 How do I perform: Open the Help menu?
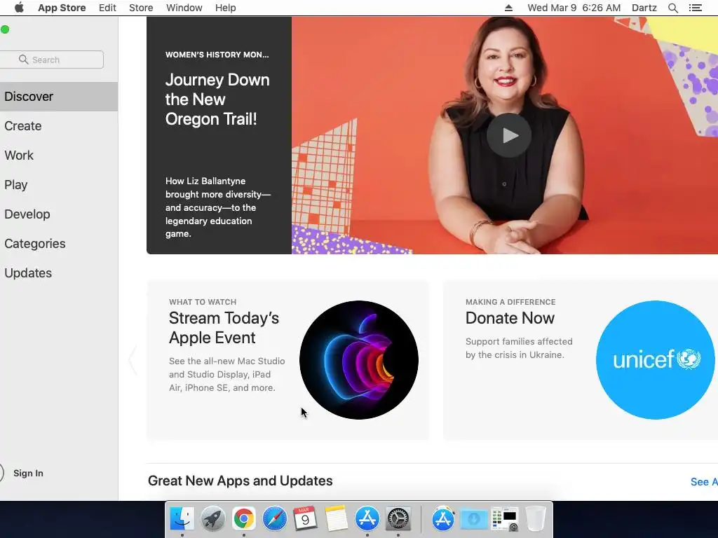[x=226, y=8]
